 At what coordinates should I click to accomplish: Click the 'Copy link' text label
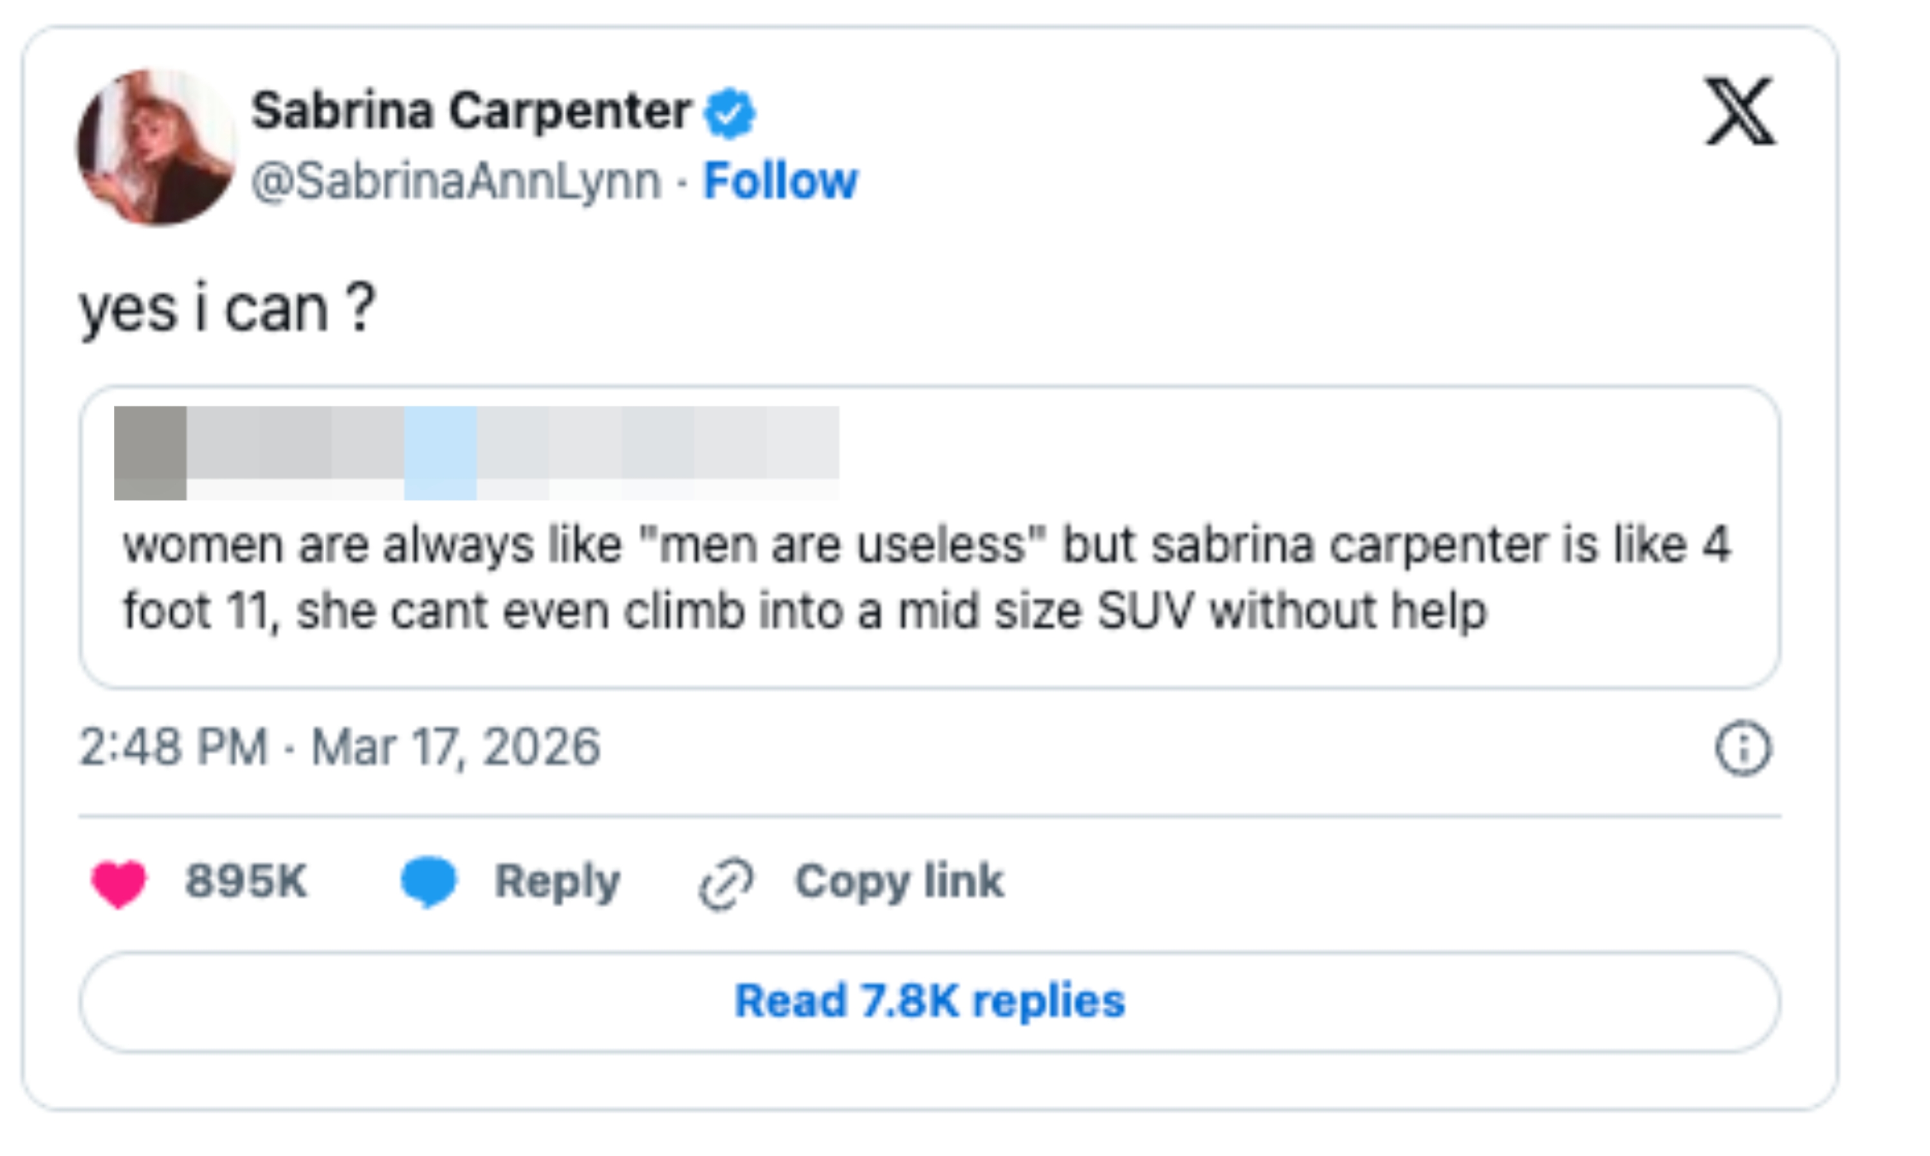pyautogui.click(x=899, y=882)
